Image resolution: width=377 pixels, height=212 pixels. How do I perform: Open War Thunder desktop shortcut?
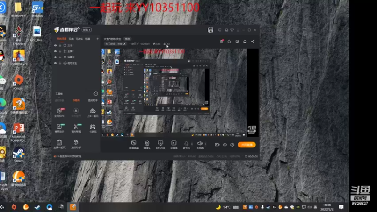[x=18, y=36]
